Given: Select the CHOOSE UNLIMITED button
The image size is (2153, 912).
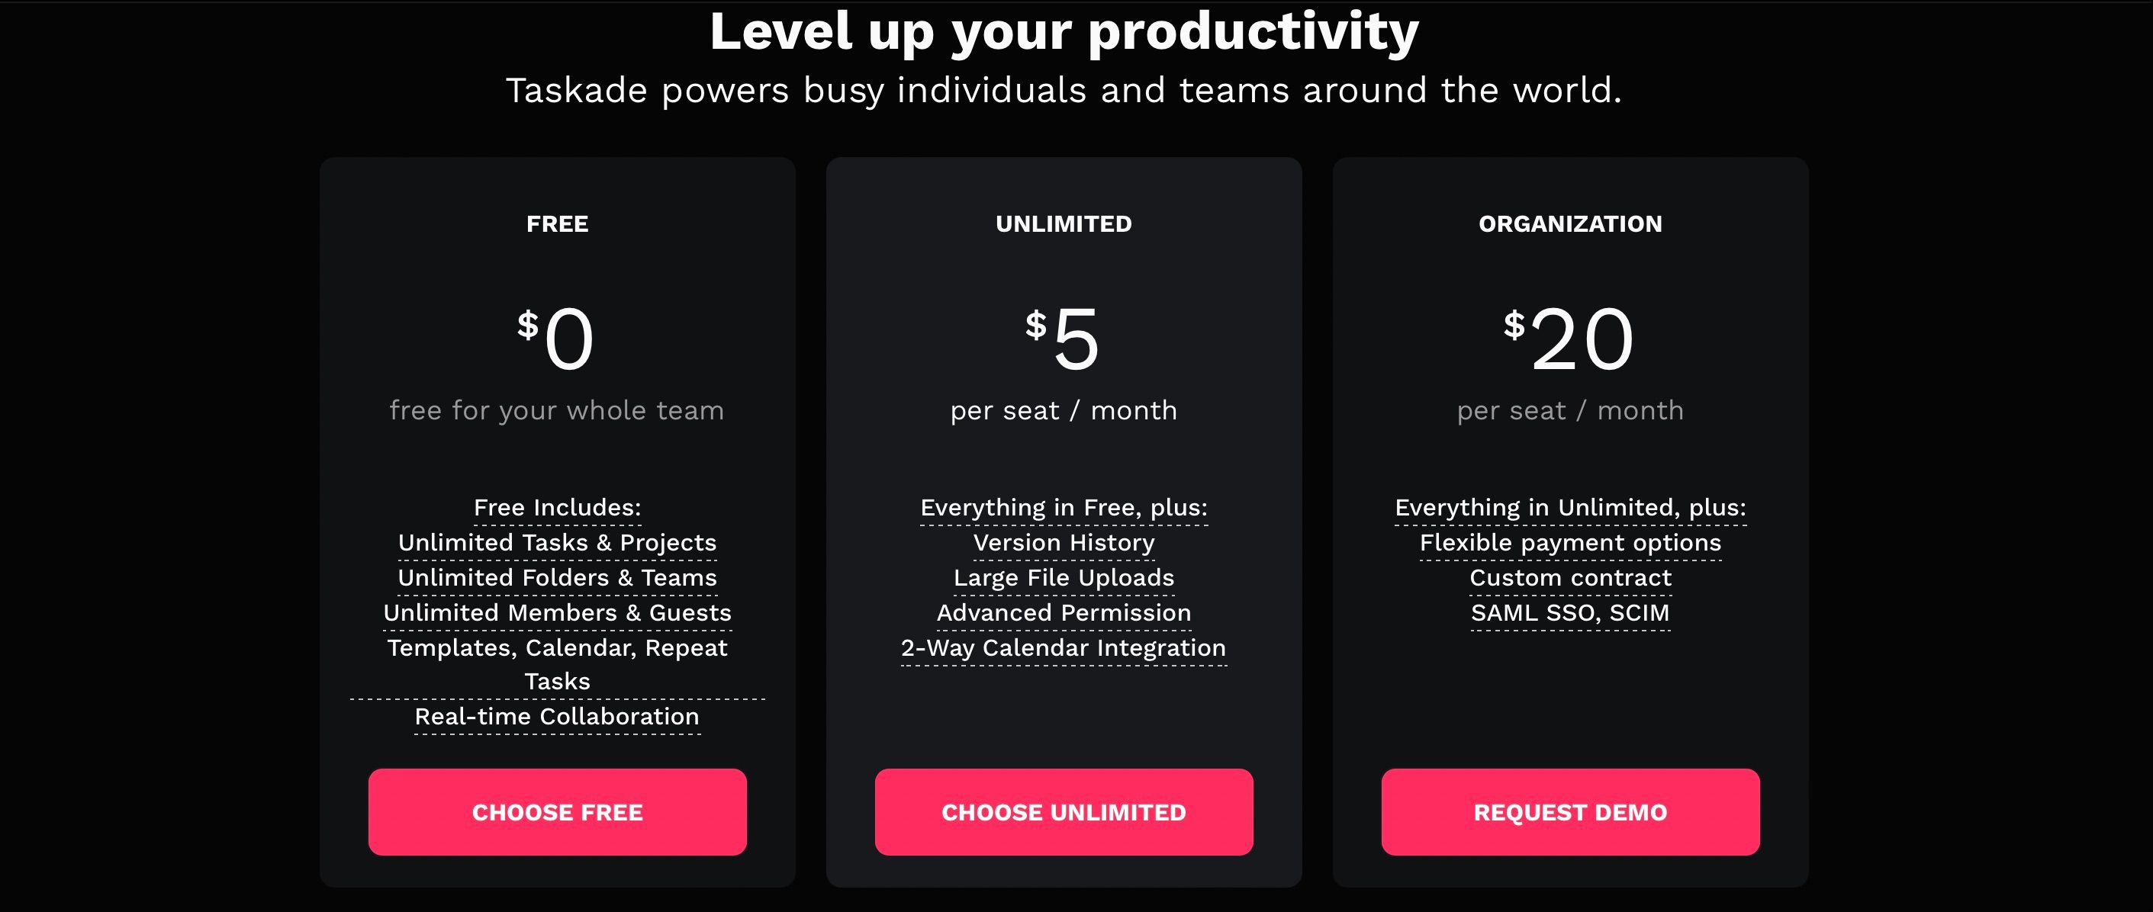Looking at the screenshot, I should click(x=1064, y=812).
